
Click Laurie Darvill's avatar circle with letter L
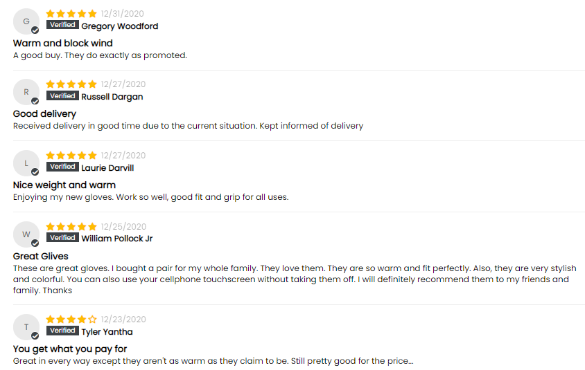click(26, 163)
